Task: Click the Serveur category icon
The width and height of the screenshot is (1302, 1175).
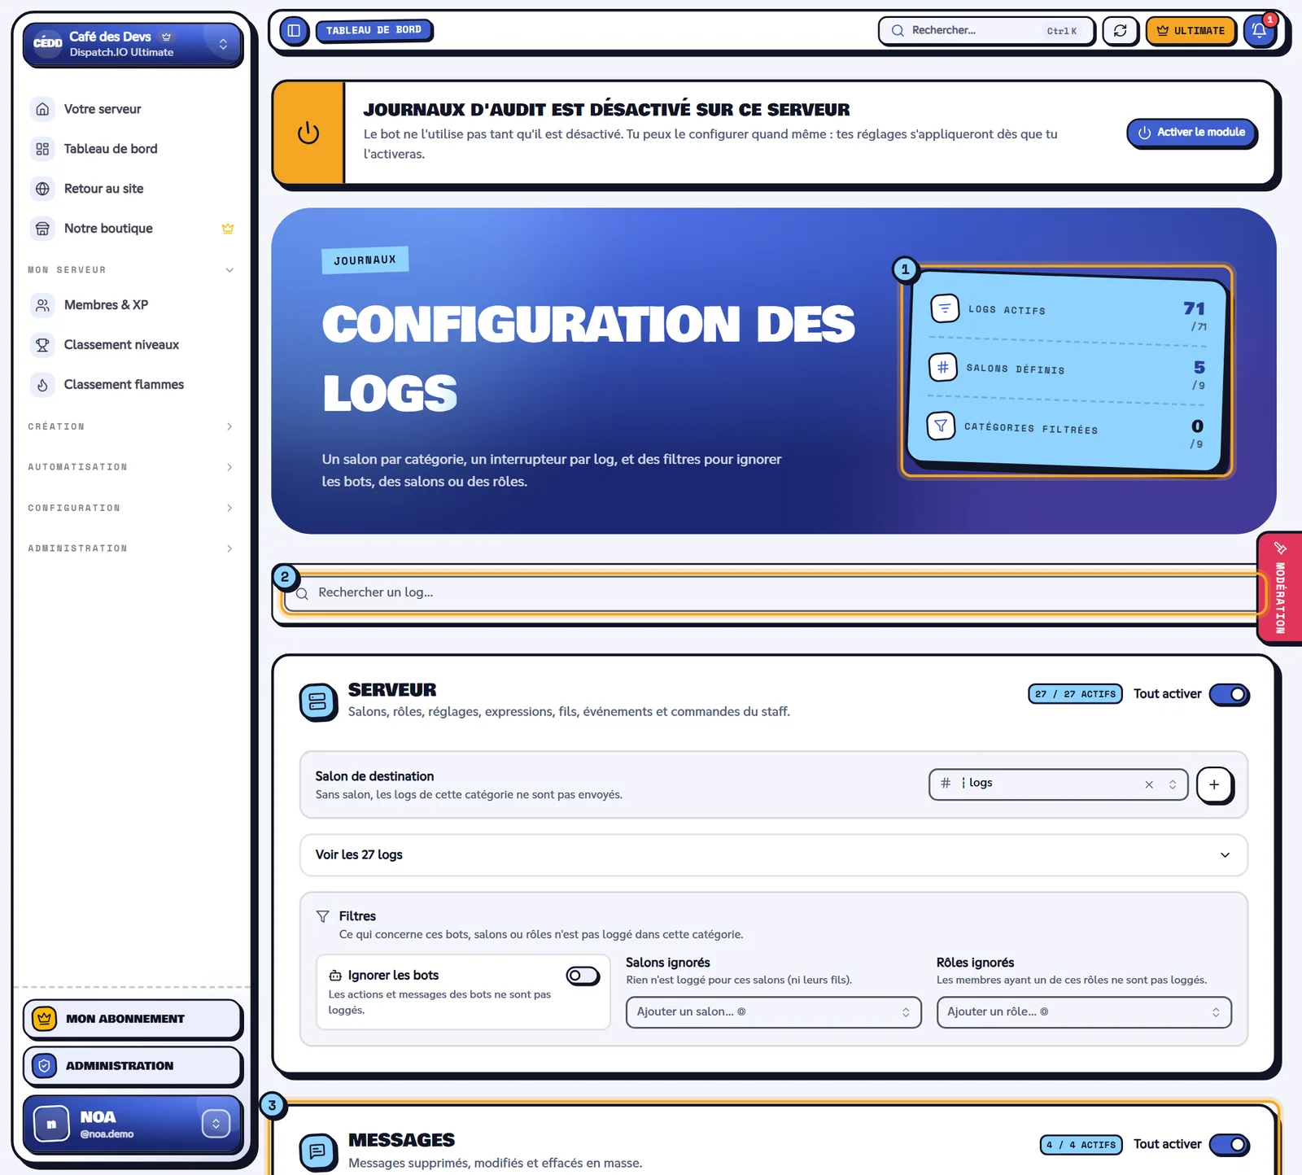Action: coord(318,701)
